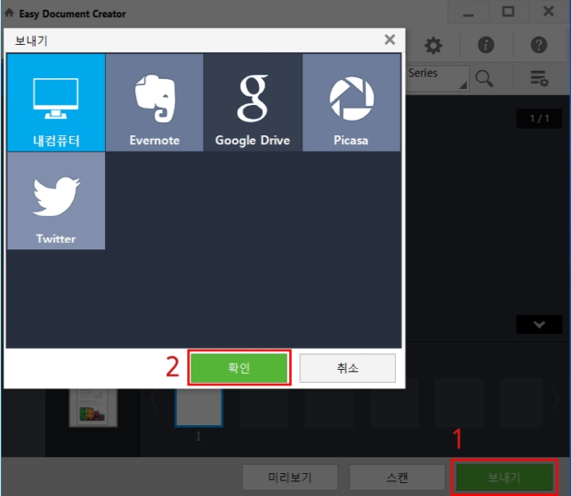
Task: Select the scanned document thumbnail
Action: 93,407
